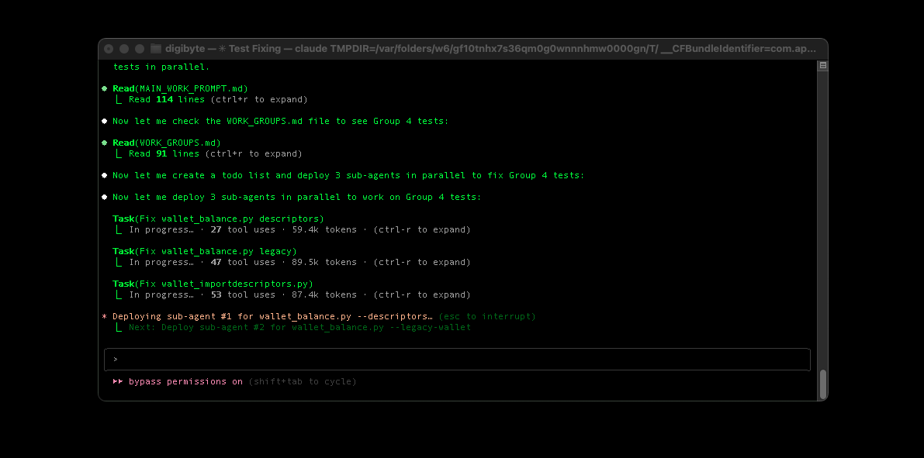
Task: Click Task(Fix wallet_importdescriptors.py) line
Action: [x=213, y=284]
